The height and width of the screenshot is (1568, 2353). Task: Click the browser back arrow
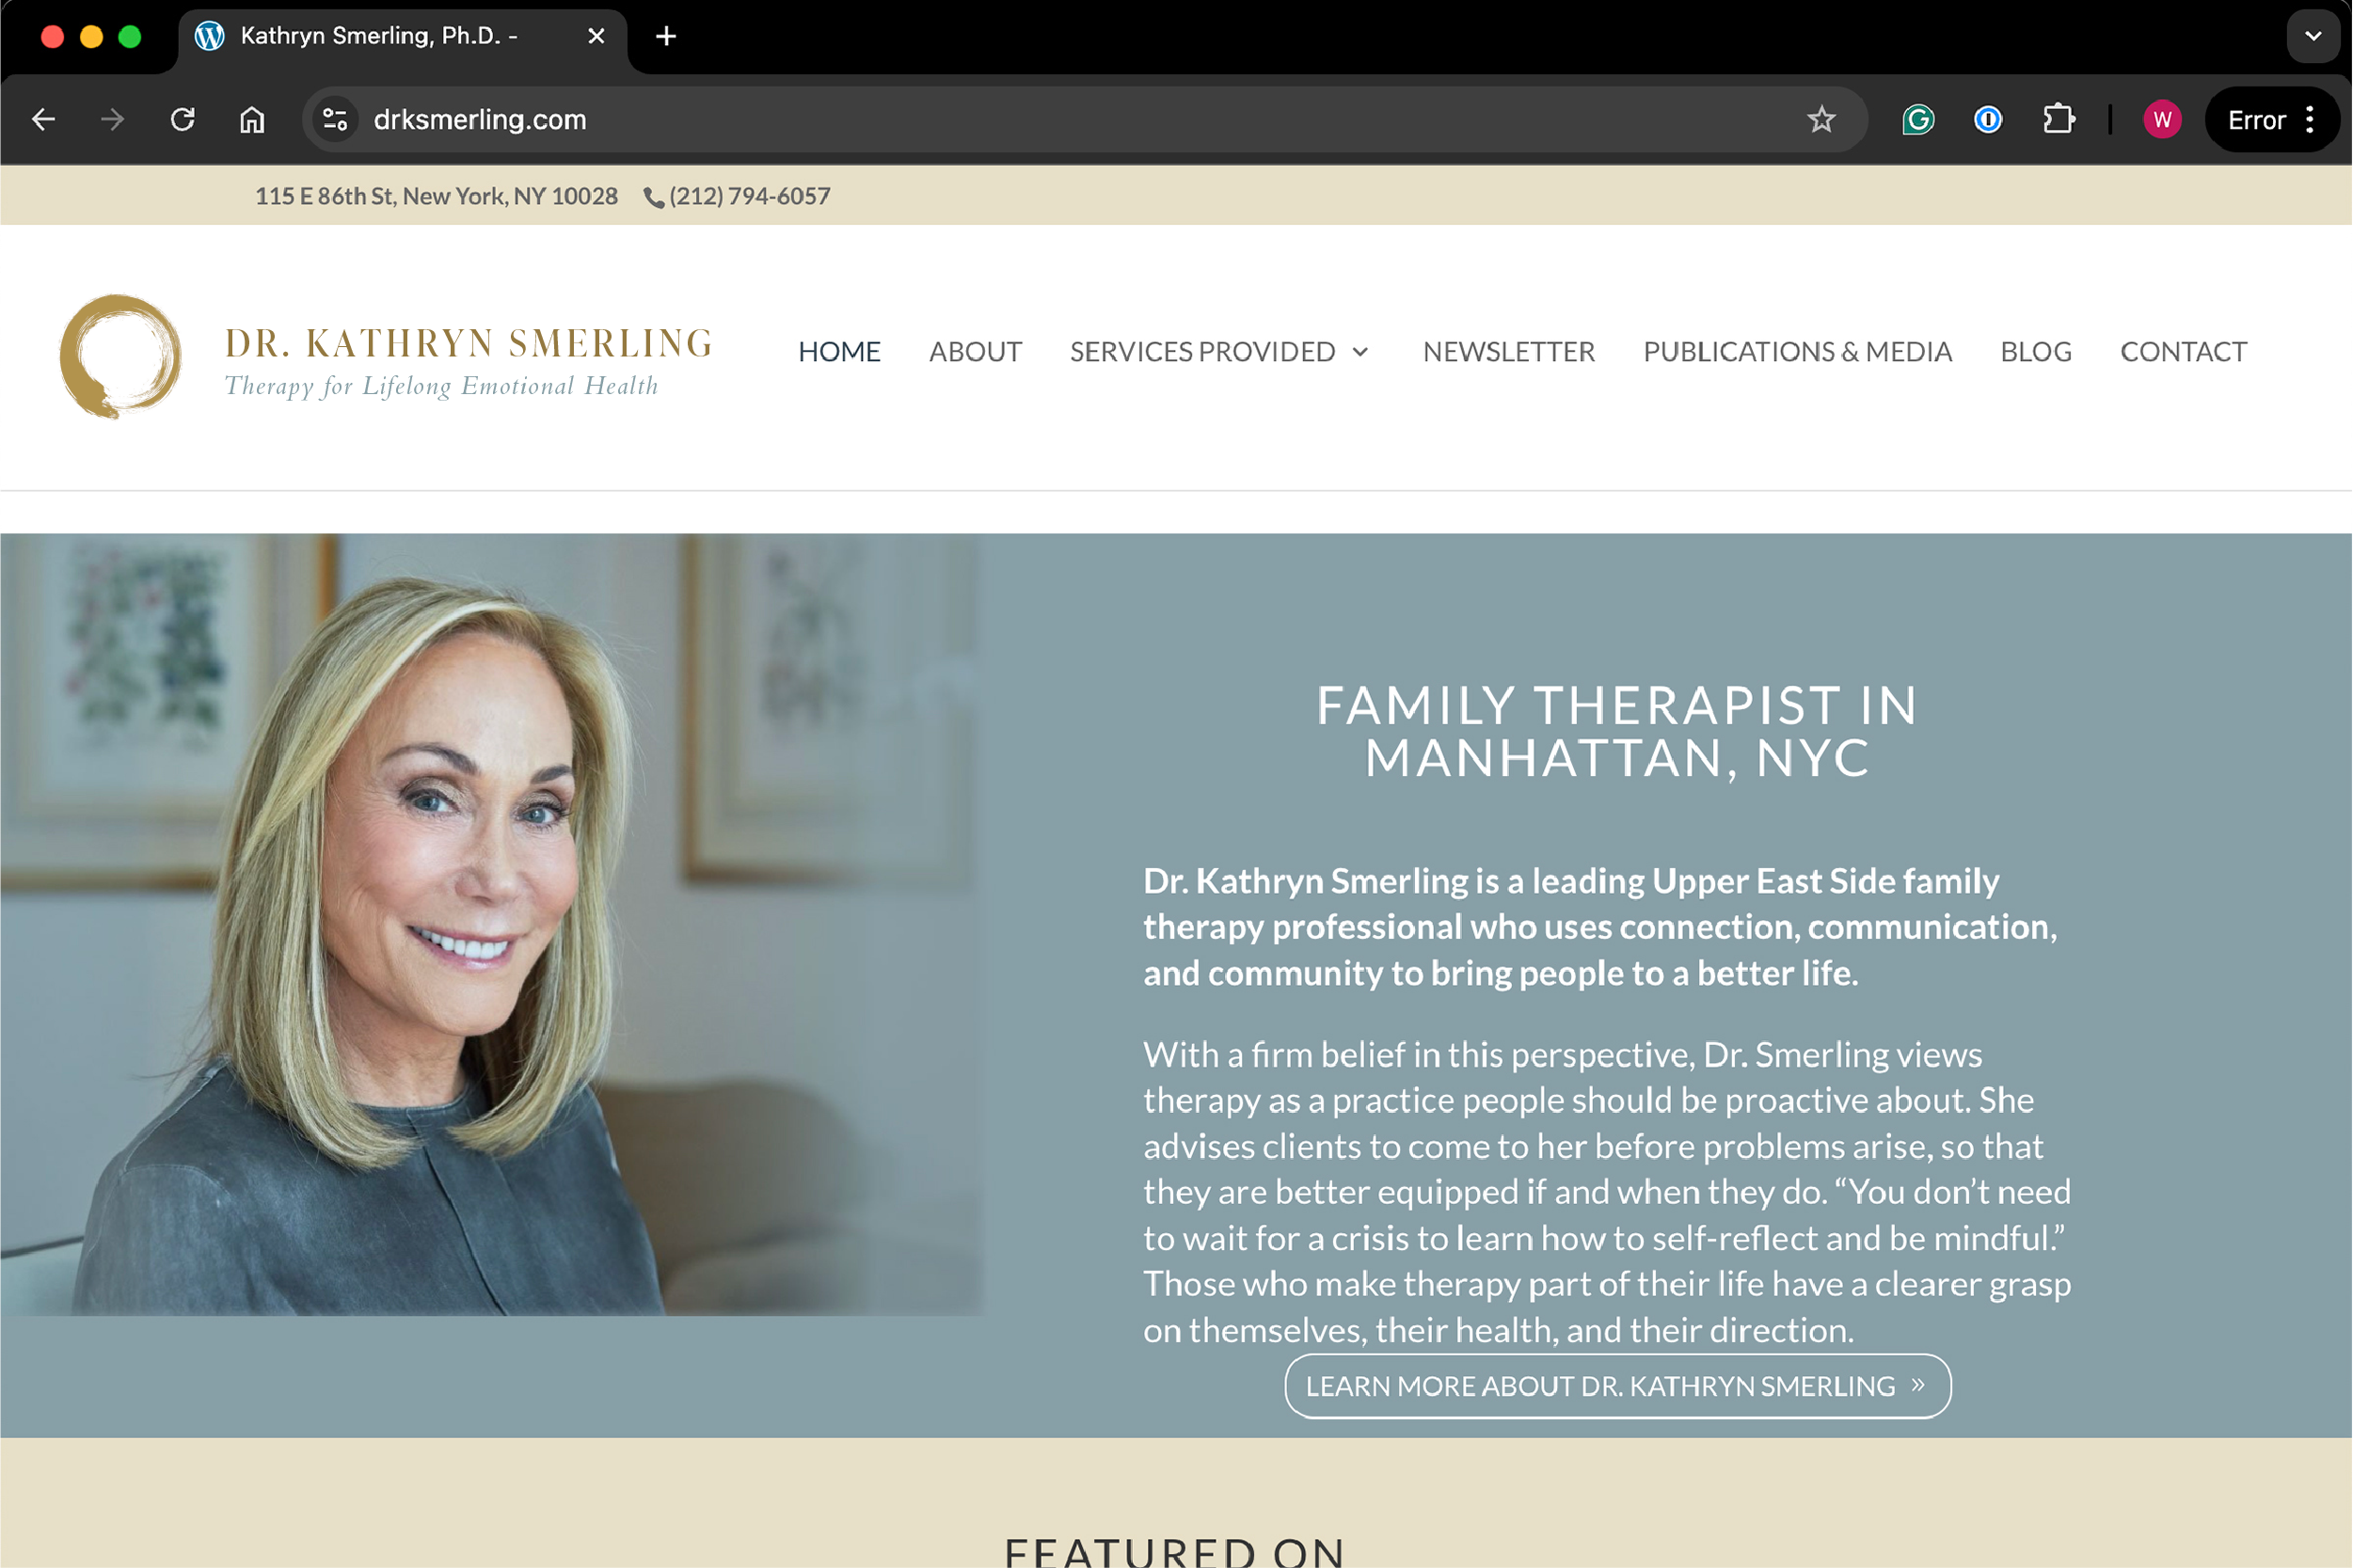44,120
